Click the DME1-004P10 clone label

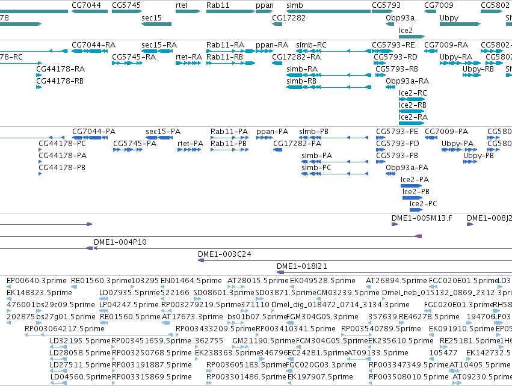point(120,242)
